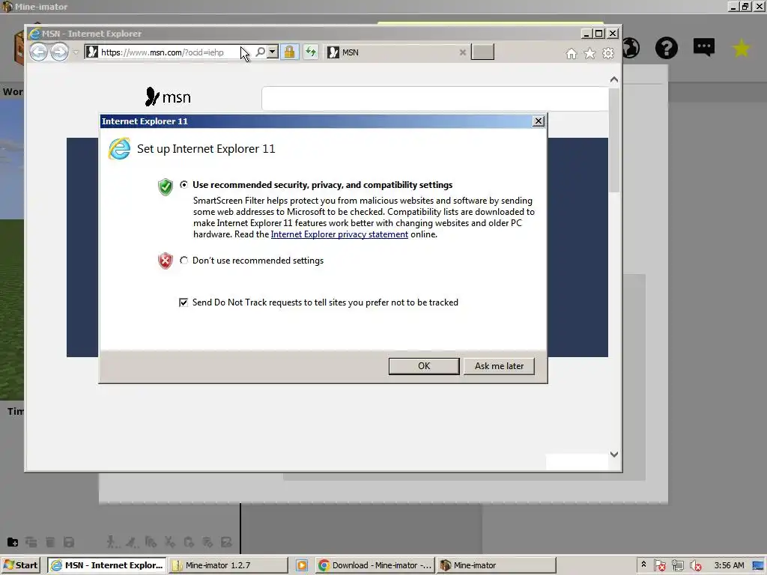Switch to MSN - Internet Explorer taskbar item

tap(107, 565)
